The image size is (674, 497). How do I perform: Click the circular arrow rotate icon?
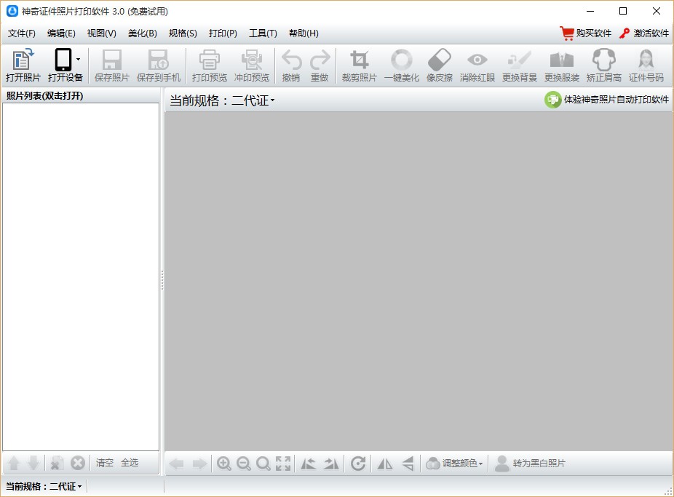point(357,464)
